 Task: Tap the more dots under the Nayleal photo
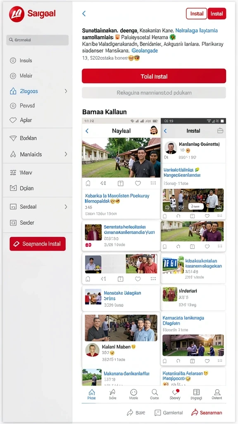coord(153,183)
